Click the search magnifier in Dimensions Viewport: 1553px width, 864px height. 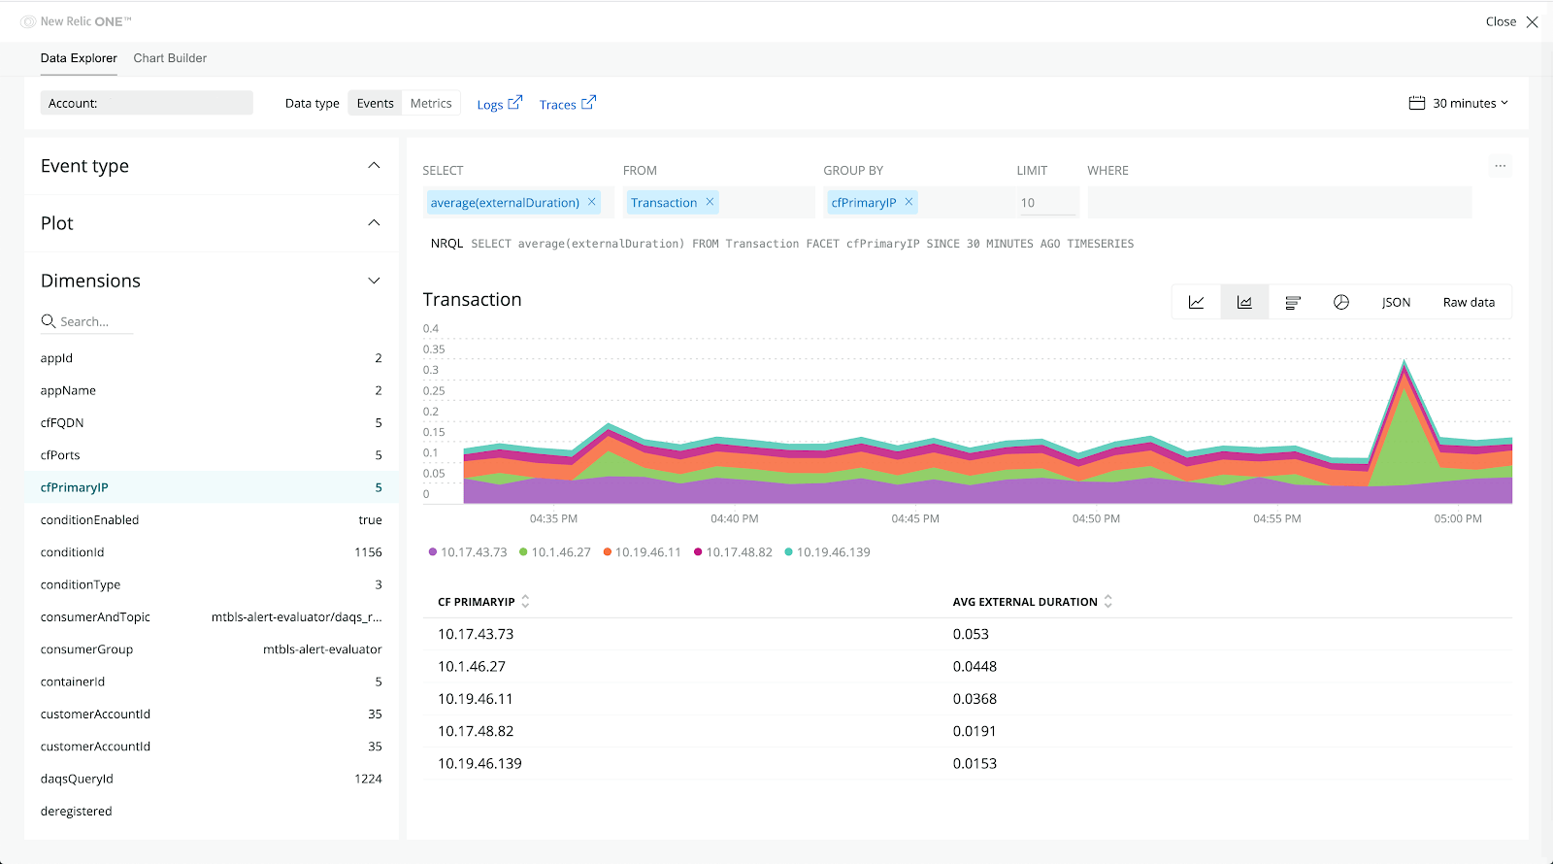point(48,321)
